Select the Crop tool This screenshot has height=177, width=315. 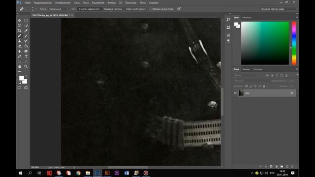point(20,30)
